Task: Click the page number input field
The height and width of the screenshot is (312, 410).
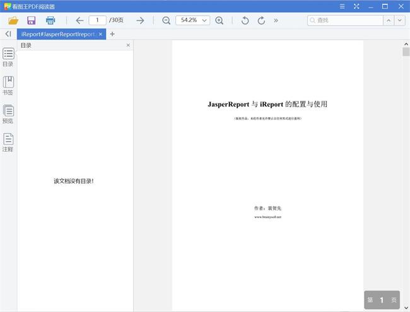Action: point(97,20)
